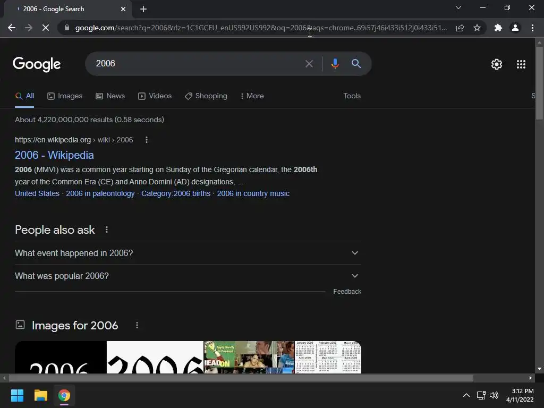Start voice search with the microphone
Viewport: 544px width, 408px height.
(x=335, y=64)
